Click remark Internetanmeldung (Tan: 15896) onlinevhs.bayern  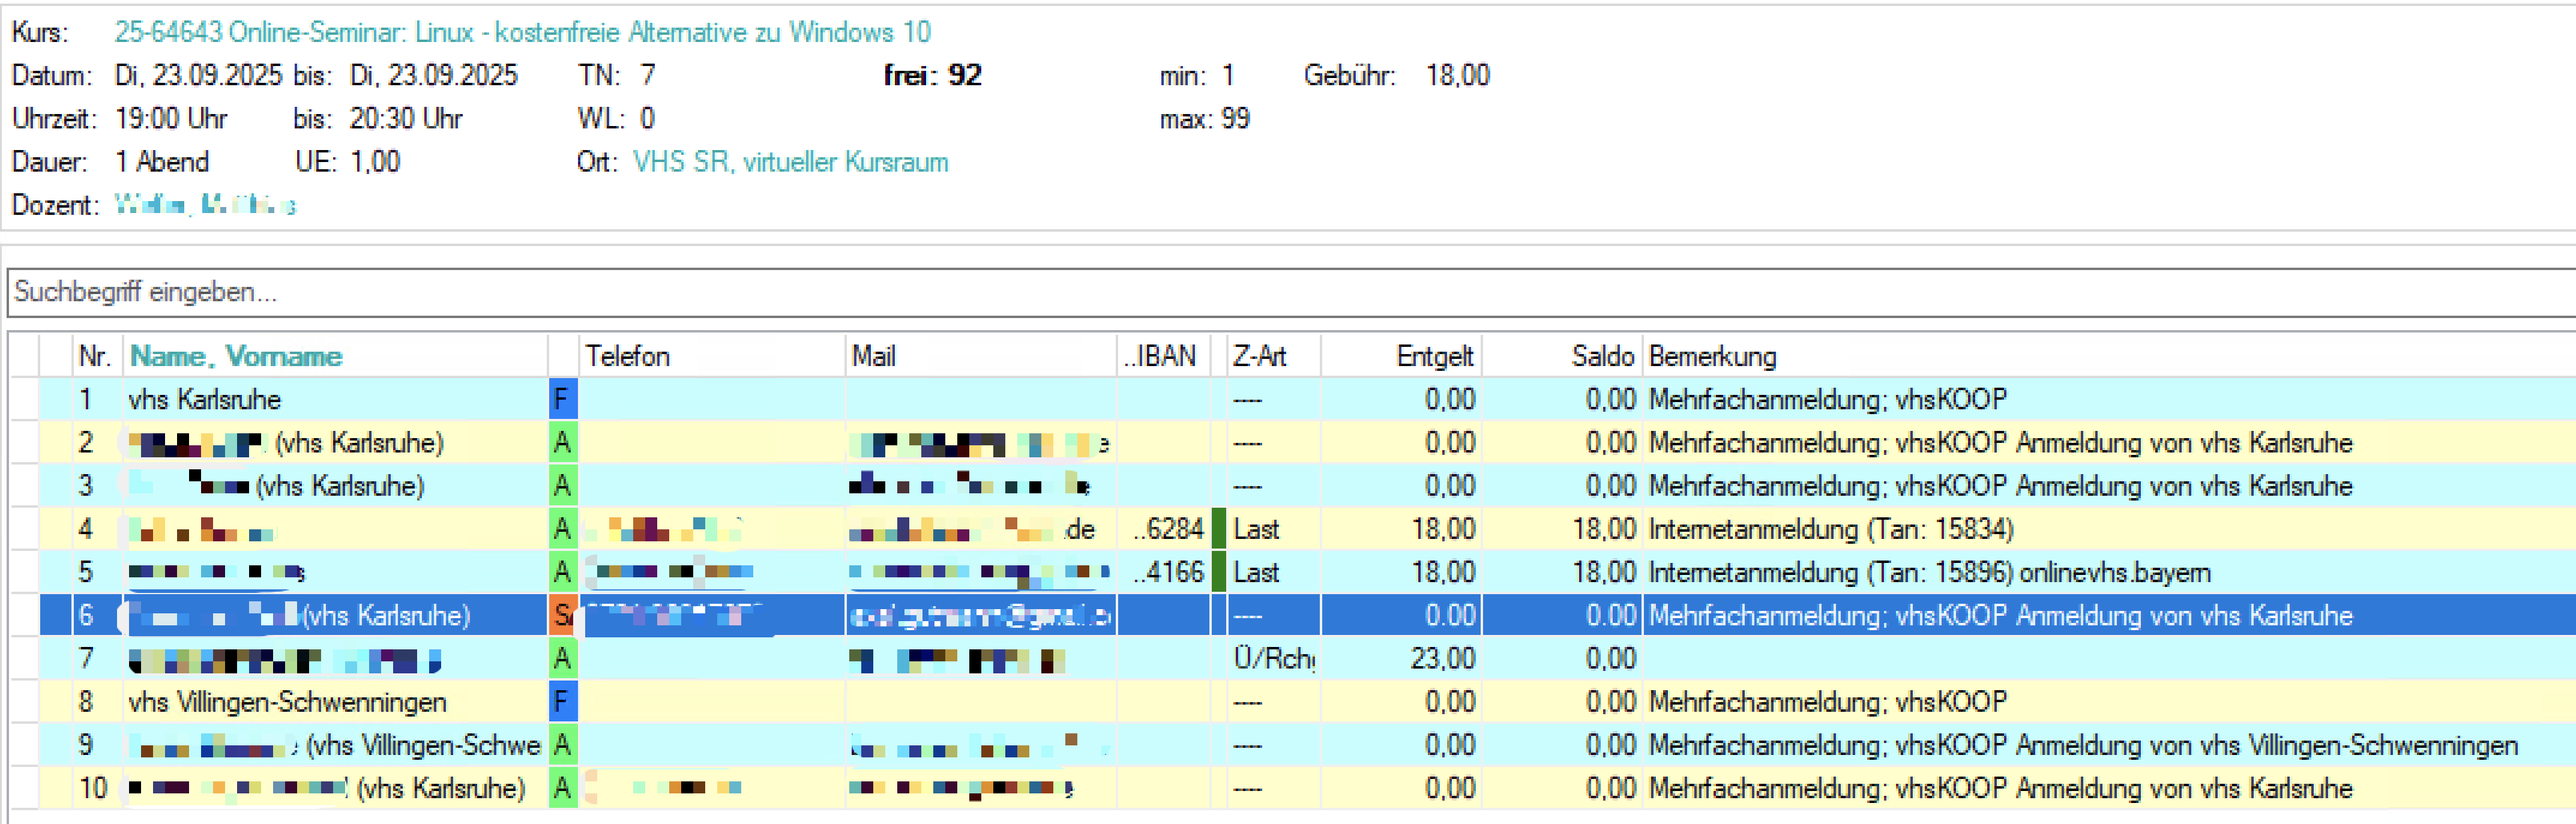point(1929,572)
